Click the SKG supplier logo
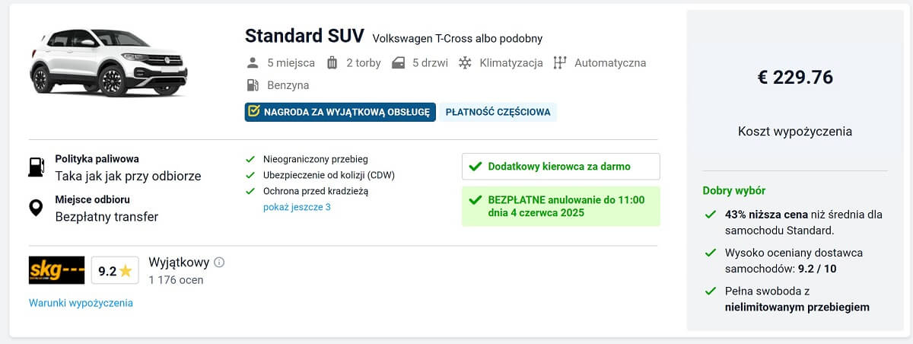The image size is (913, 344). click(56, 270)
